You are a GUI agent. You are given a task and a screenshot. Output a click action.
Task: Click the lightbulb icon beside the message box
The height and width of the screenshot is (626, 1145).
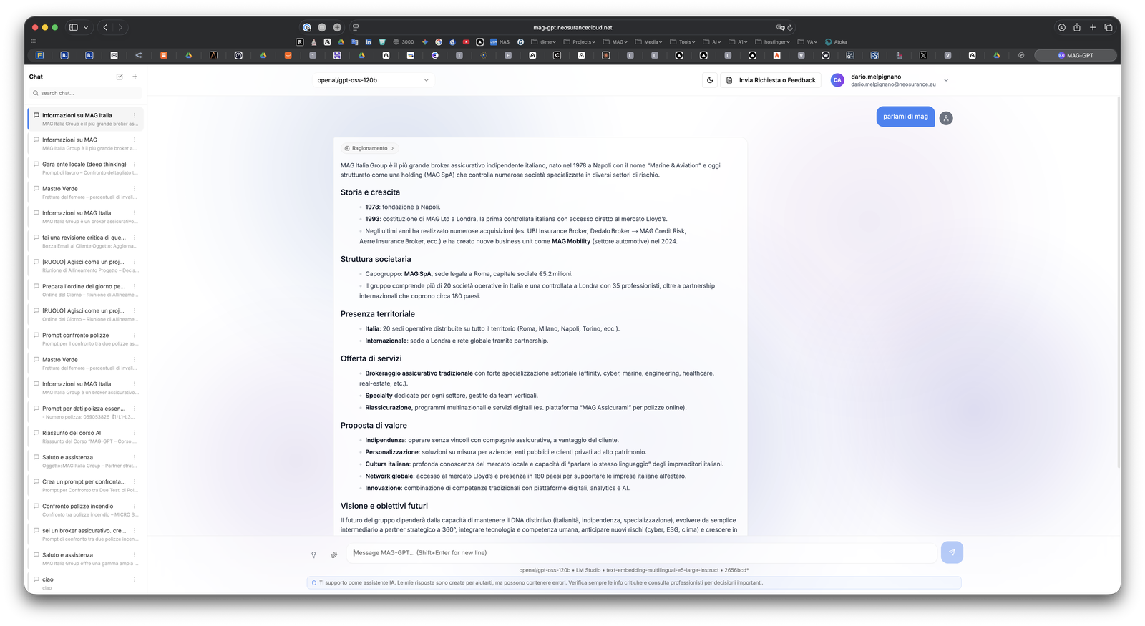coord(313,554)
